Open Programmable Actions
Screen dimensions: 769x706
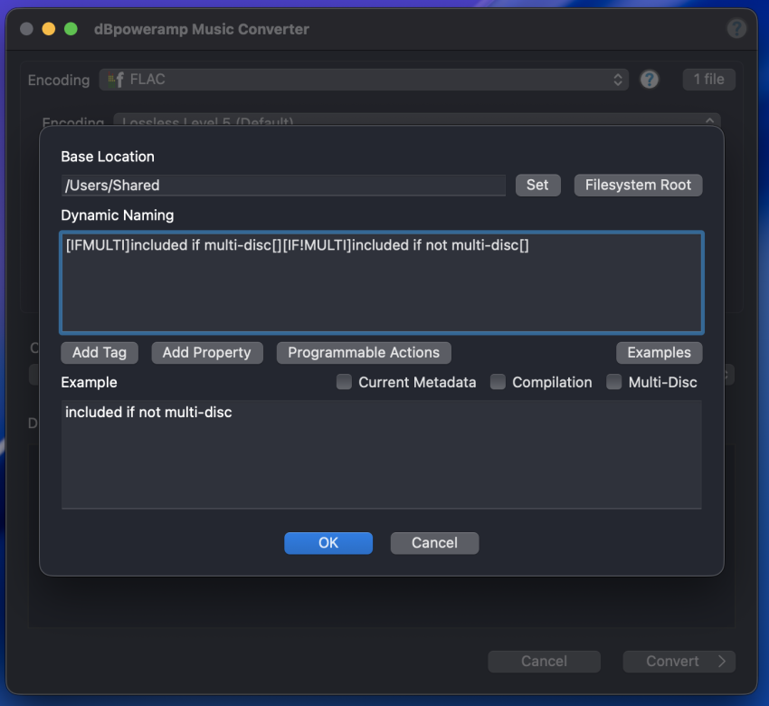(x=364, y=352)
